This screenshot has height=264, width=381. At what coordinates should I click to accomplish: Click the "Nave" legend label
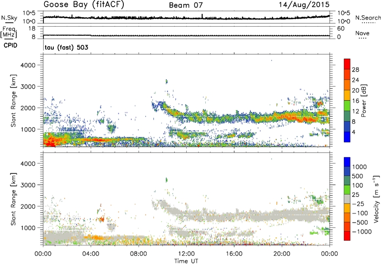coord(362,33)
